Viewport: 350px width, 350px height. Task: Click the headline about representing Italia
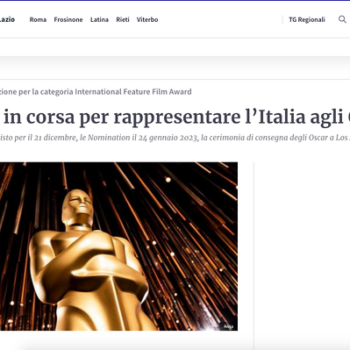tap(175, 118)
